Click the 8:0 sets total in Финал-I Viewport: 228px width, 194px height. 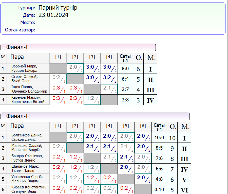coord(125,68)
